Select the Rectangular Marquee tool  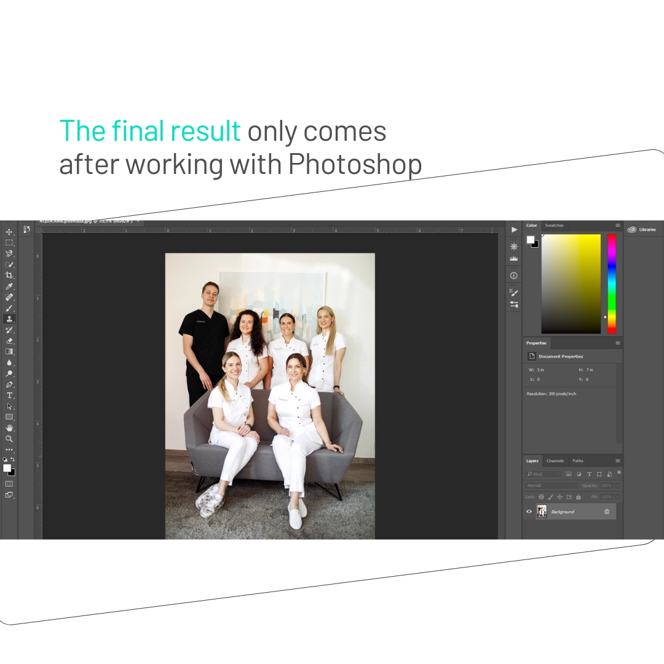click(9, 243)
